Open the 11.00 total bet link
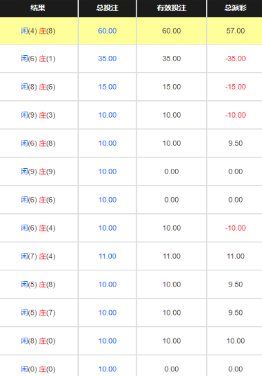Image resolution: width=262 pixels, height=376 pixels. point(107,256)
